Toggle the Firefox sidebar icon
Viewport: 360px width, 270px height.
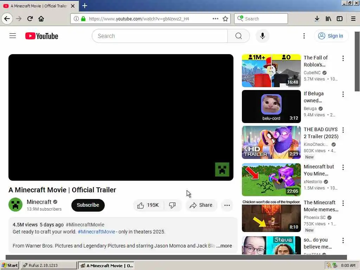340,19
